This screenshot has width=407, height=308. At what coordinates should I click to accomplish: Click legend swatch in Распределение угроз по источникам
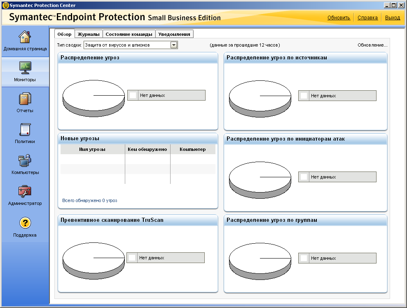point(304,96)
